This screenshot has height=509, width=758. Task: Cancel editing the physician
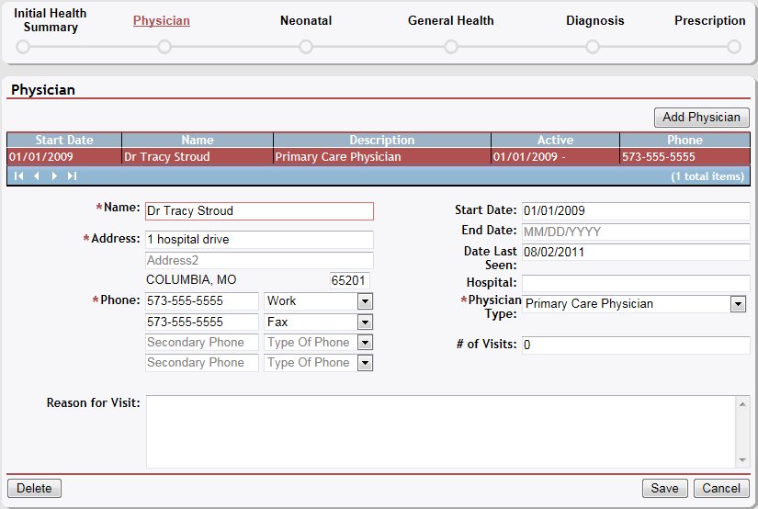[721, 488]
